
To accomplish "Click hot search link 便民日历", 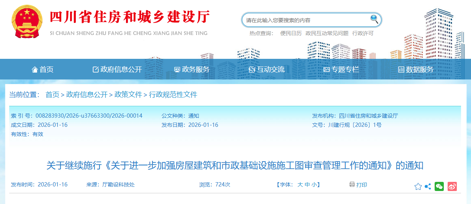I will (x=291, y=33).
